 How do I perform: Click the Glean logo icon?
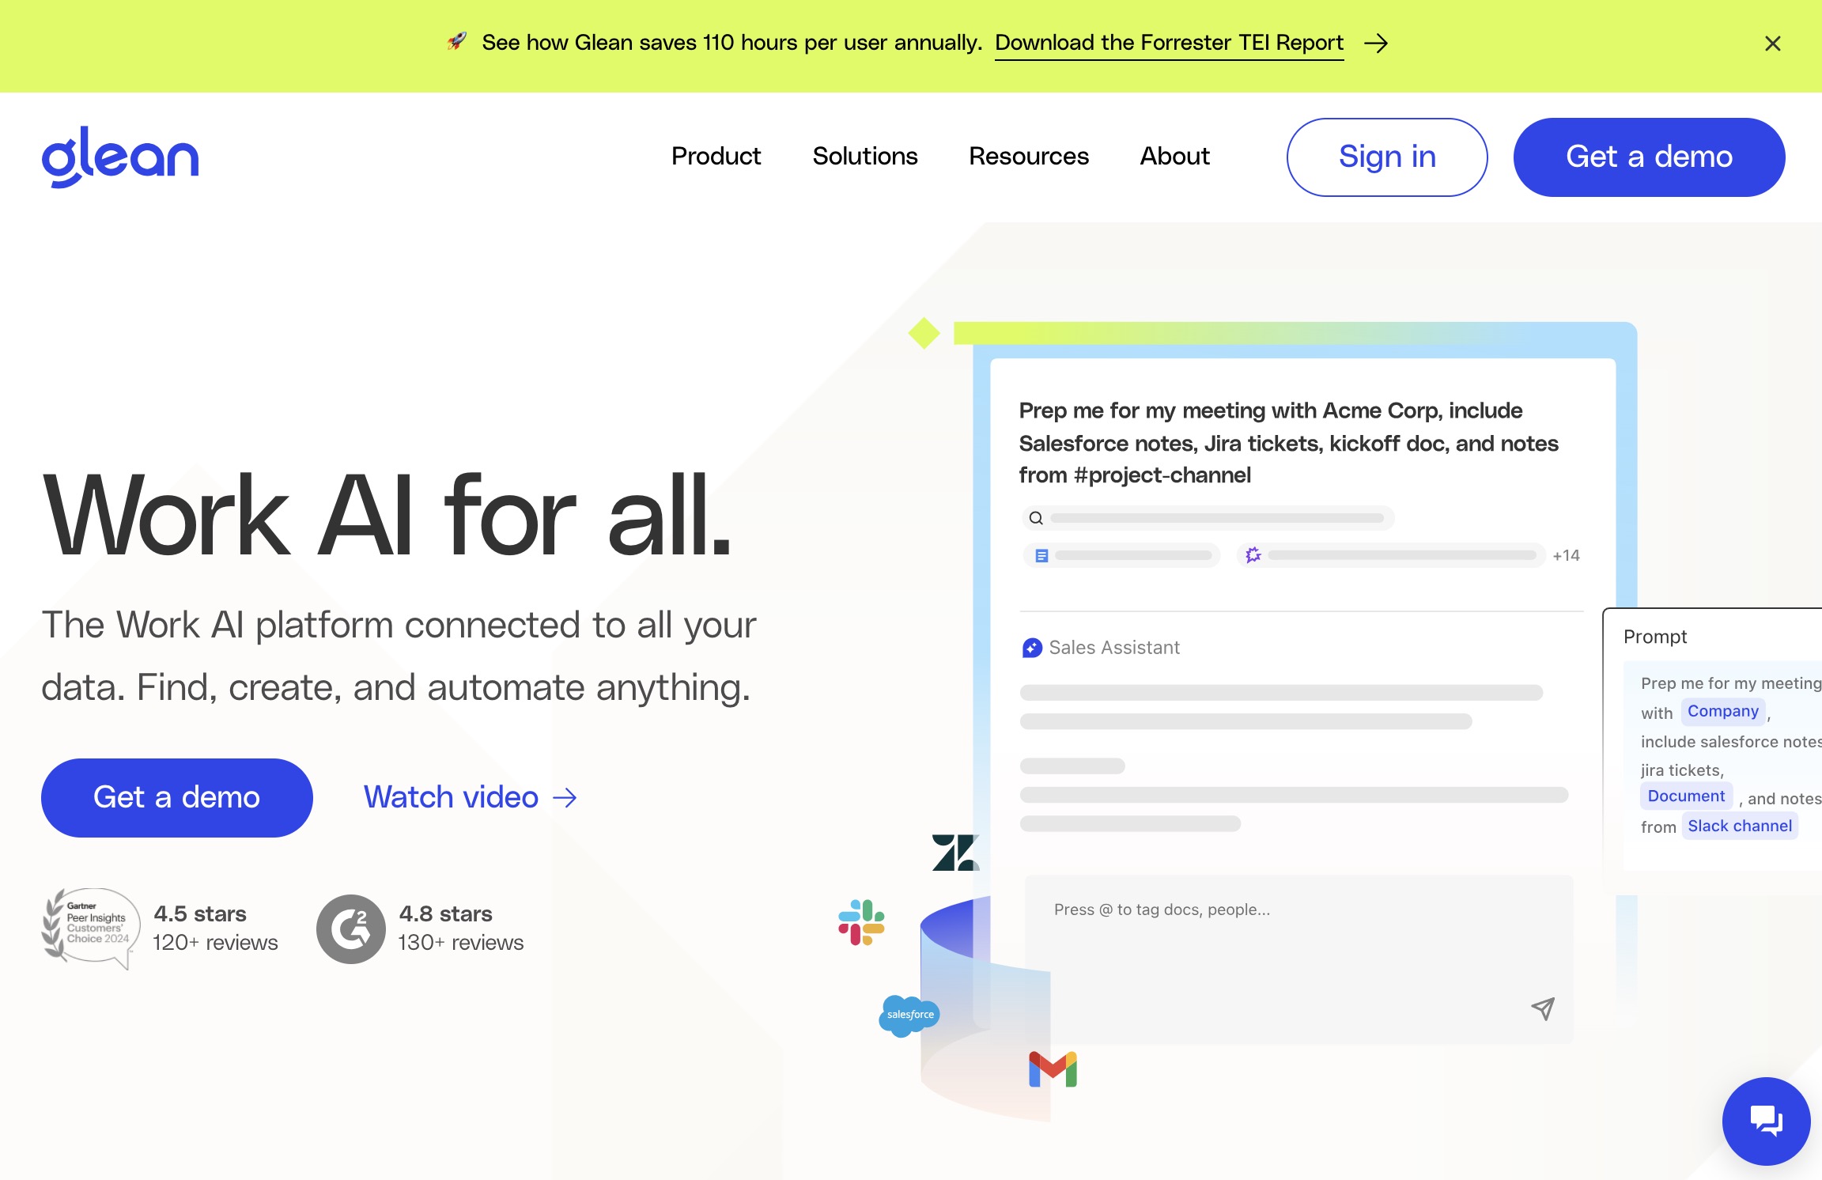[x=119, y=156]
